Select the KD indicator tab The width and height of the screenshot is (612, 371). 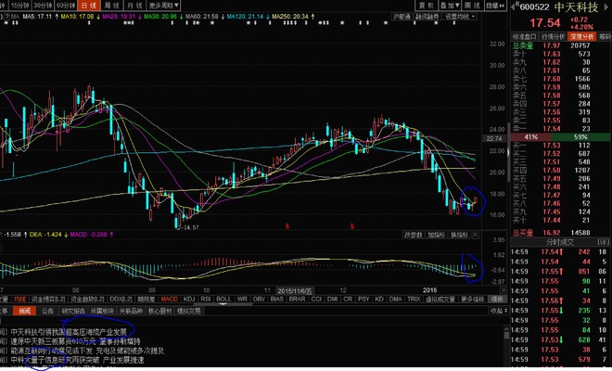click(379, 300)
